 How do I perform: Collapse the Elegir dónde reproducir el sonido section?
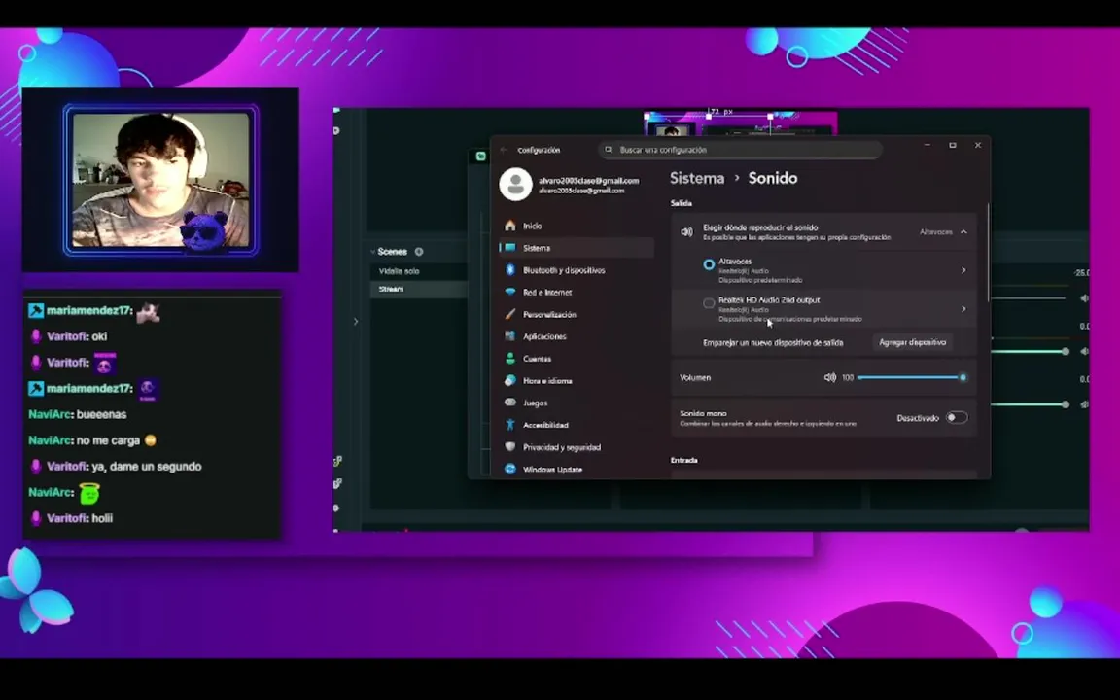(963, 232)
